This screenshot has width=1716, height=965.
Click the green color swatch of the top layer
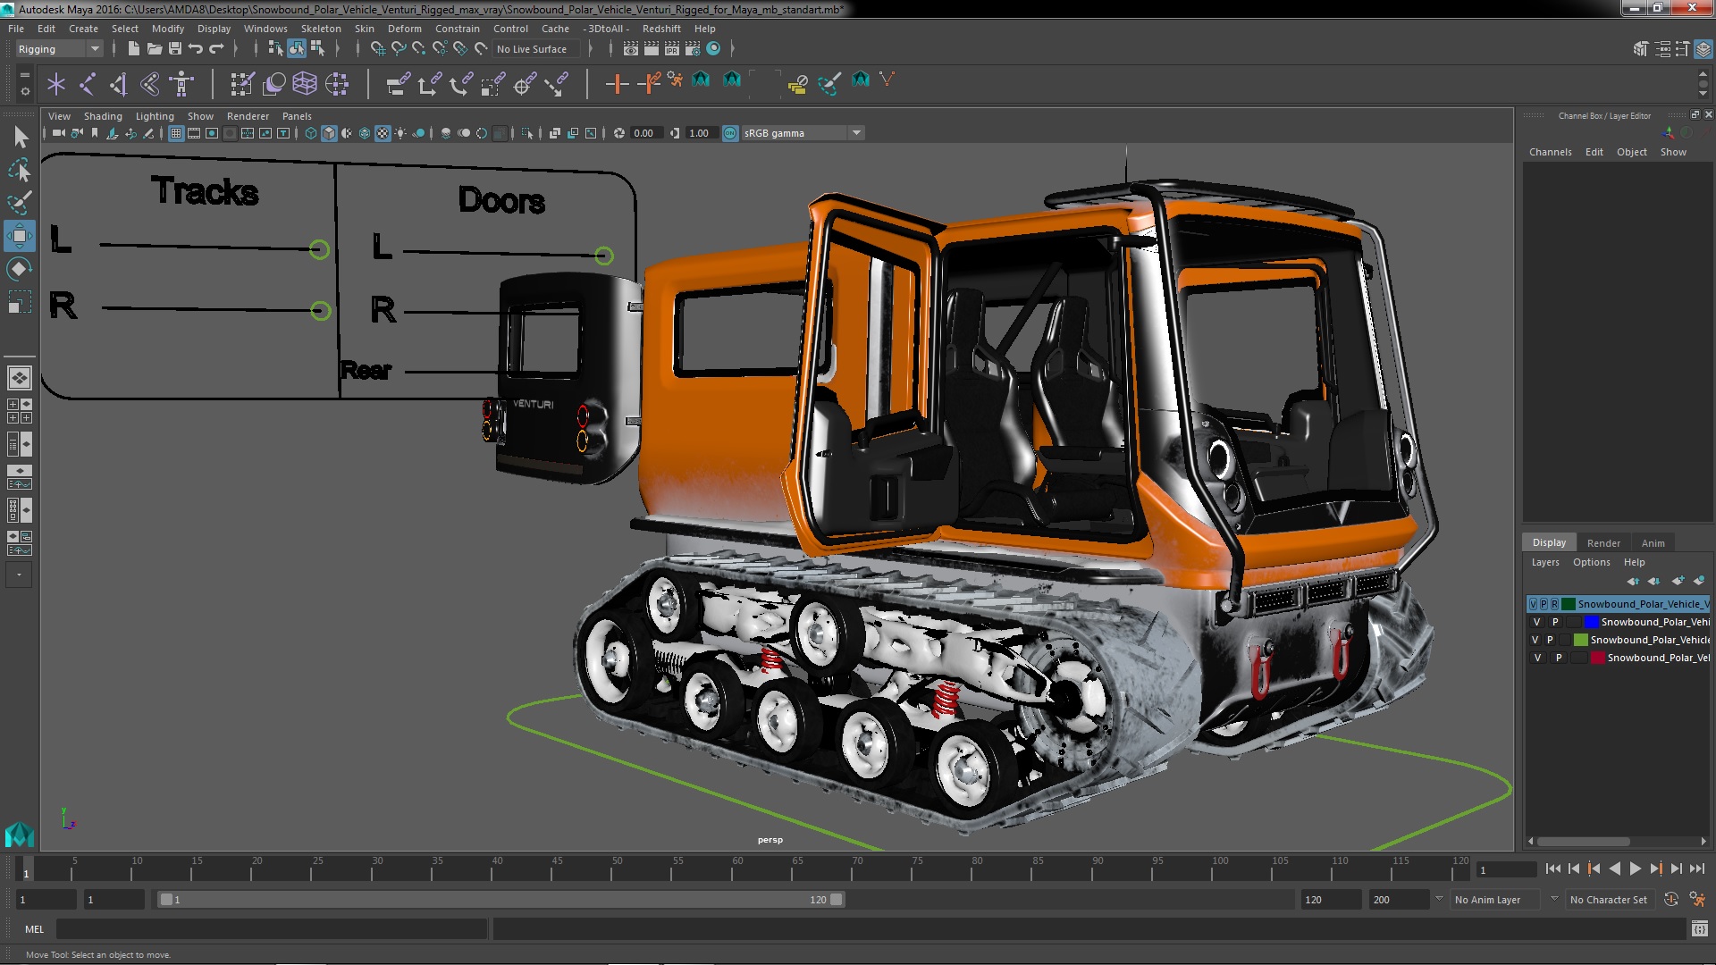tap(1569, 604)
